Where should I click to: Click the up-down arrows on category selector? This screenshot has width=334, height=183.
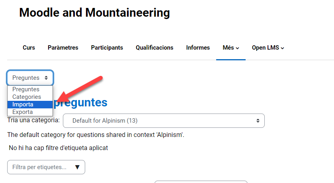tap(258, 120)
